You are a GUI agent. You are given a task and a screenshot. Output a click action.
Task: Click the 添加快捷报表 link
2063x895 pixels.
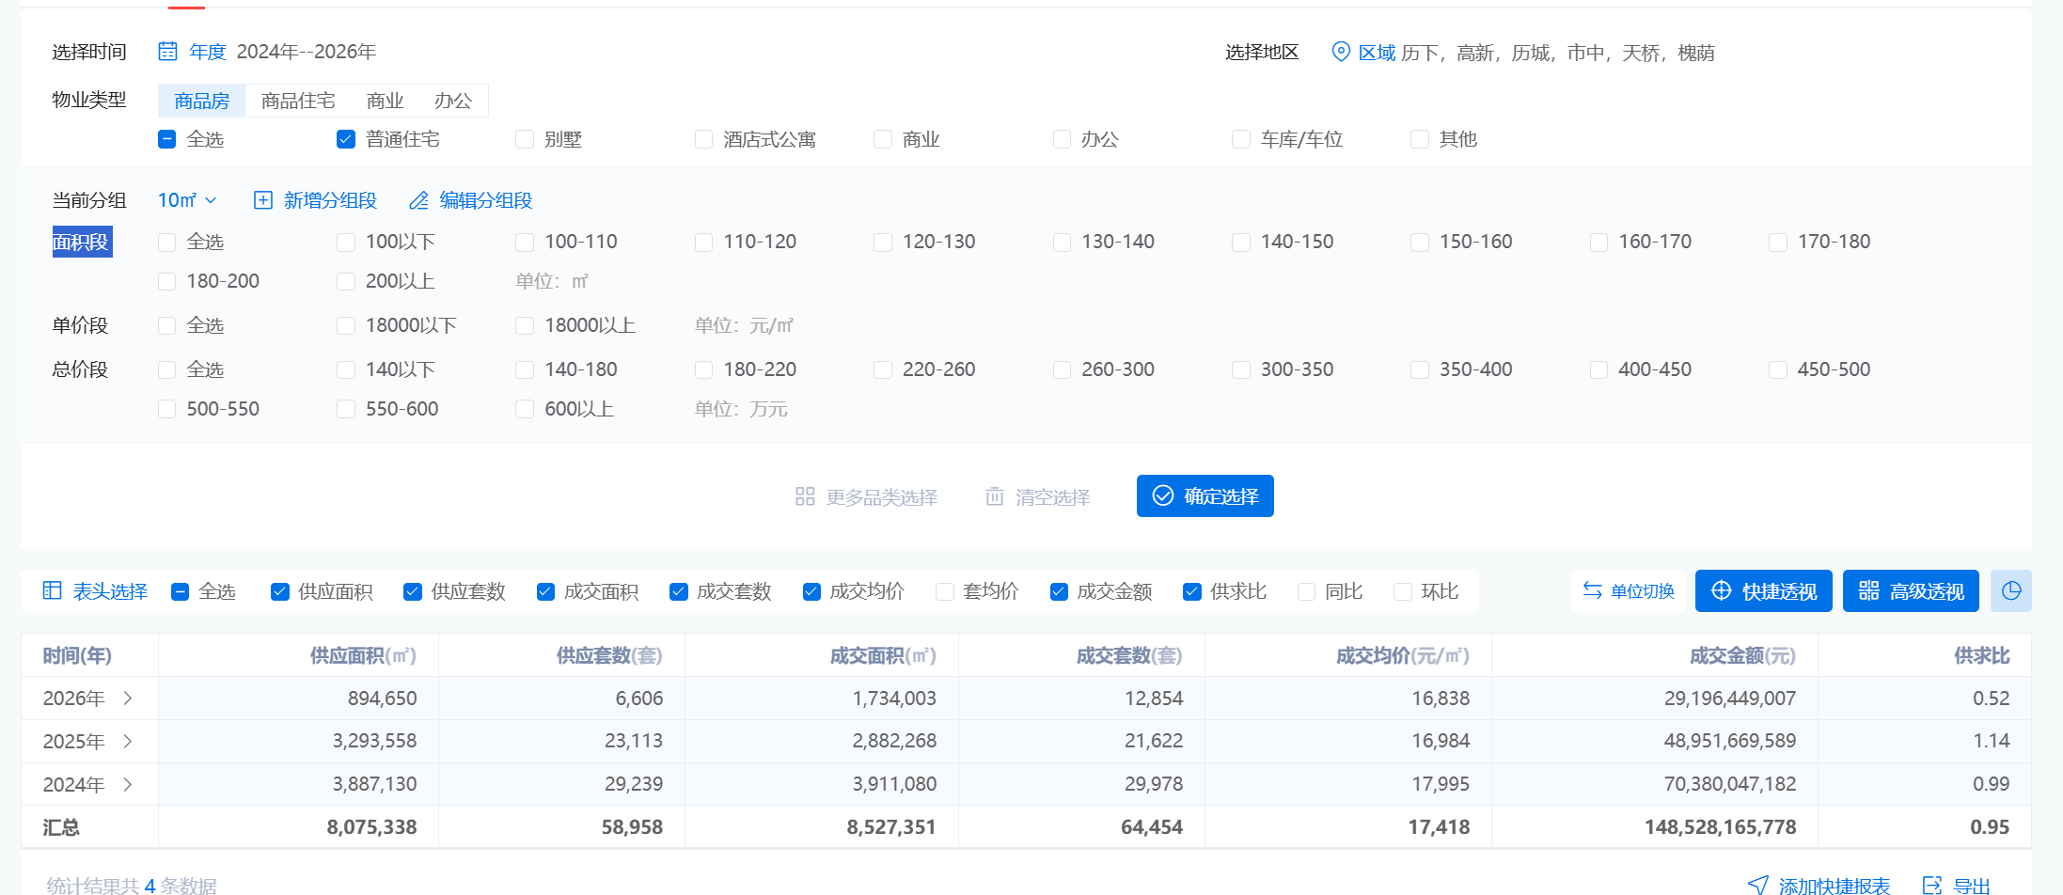[1819, 885]
